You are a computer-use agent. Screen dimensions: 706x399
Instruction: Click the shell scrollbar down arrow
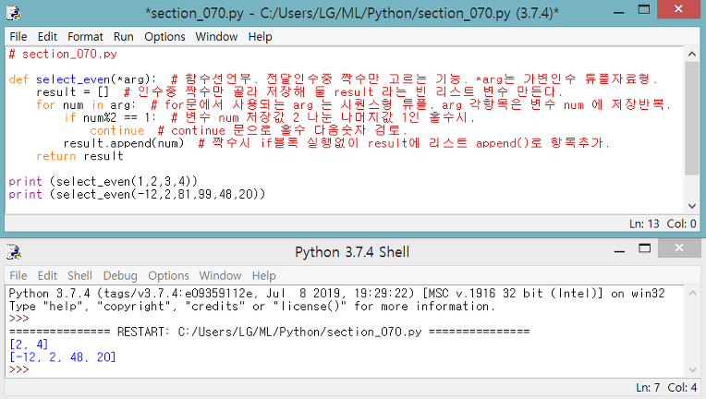tap(692, 370)
